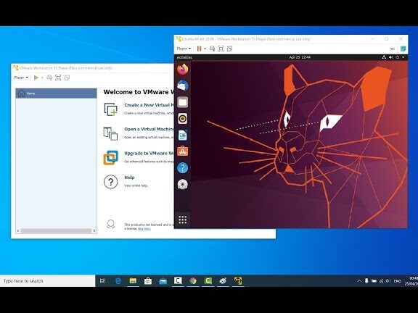This screenshot has height=313, width=418.
Task: Open Help link in VMware Player
Action: (129, 178)
